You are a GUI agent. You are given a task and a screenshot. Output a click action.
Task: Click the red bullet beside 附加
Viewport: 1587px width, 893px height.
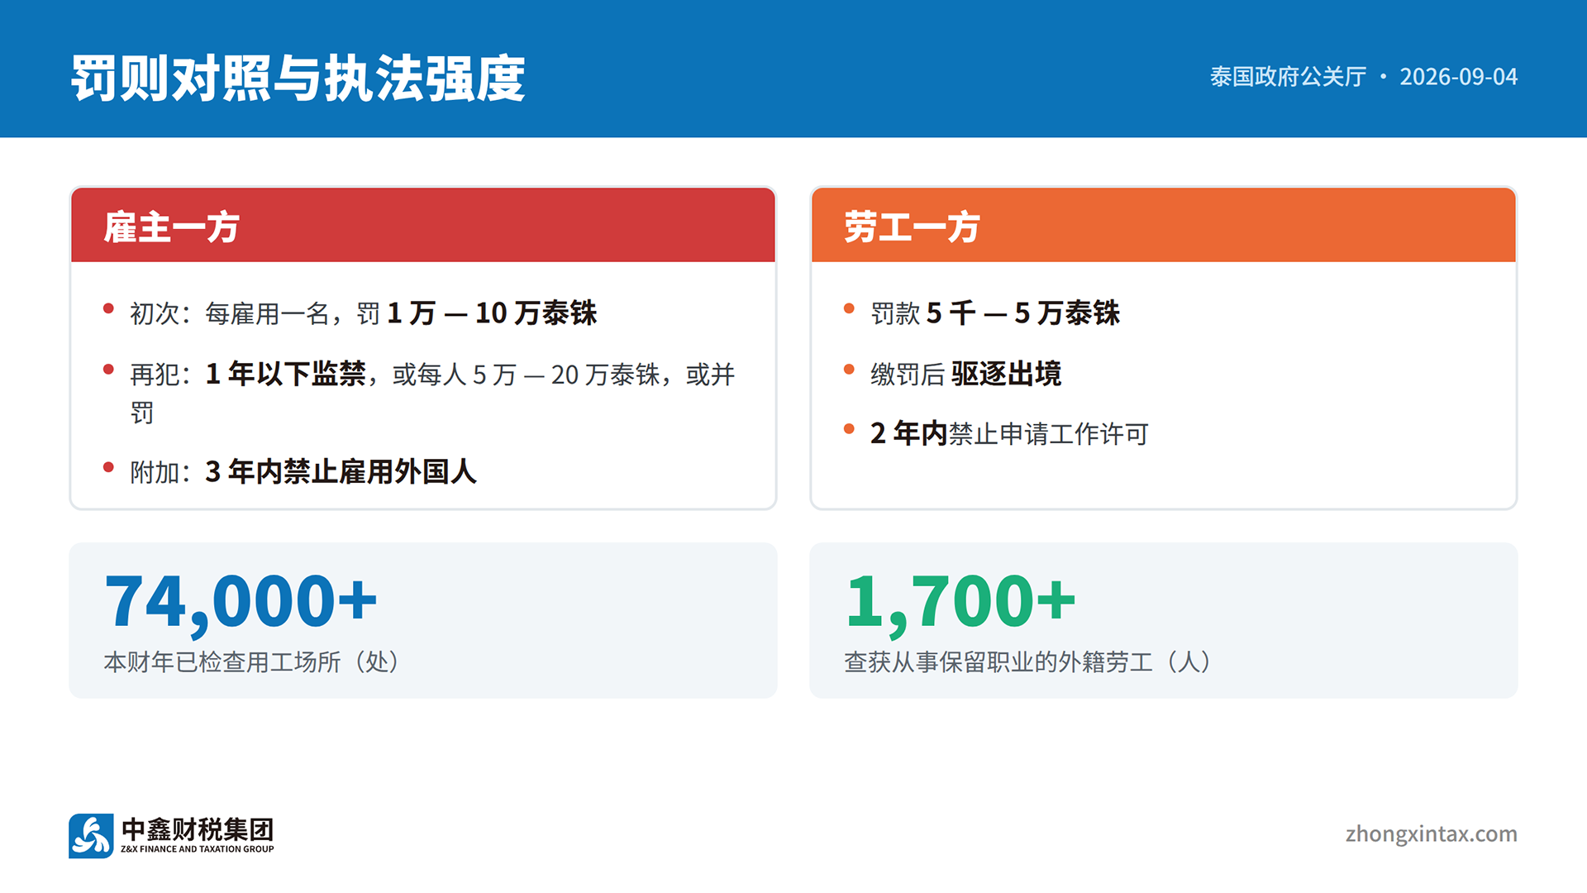pyautogui.click(x=108, y=467)
